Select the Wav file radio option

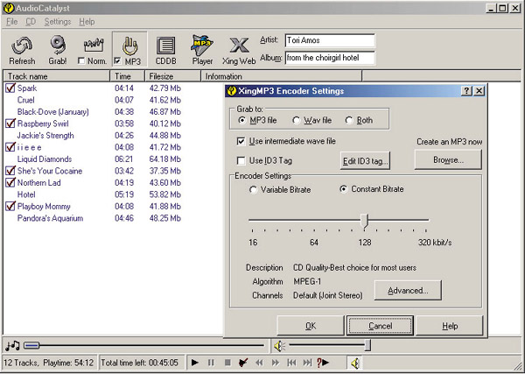pos(296,120)
